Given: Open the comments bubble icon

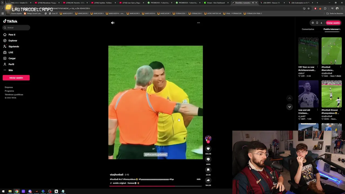Looking at the screenshot, I should click(208, 159).
